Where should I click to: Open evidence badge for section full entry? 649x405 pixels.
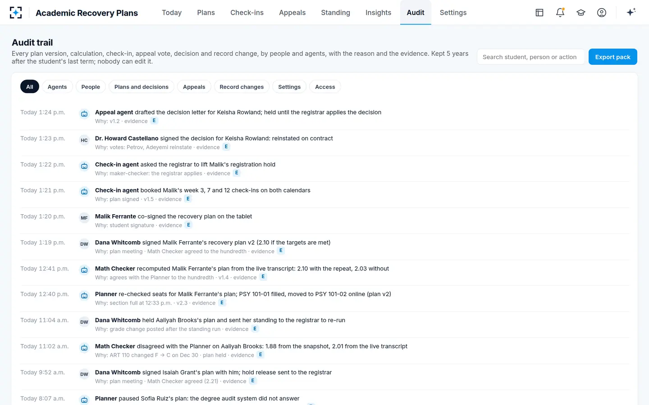pos(222,303)
